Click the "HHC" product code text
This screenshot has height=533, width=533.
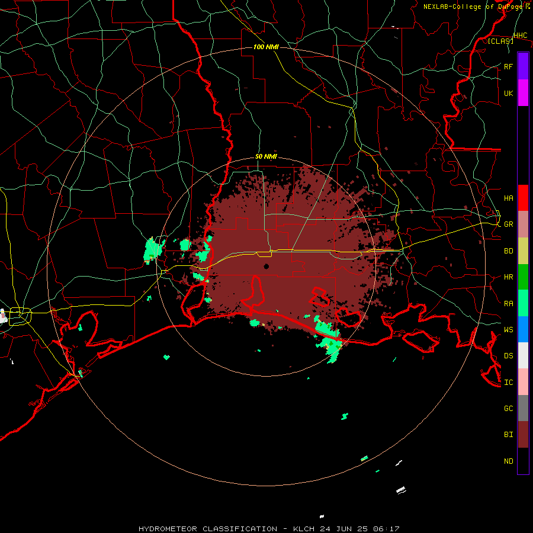tap(521, 36)
